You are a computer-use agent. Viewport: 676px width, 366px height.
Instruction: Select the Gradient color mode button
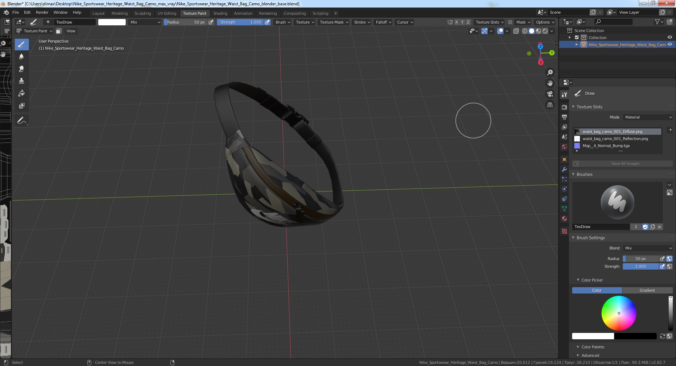pos(647,290)
